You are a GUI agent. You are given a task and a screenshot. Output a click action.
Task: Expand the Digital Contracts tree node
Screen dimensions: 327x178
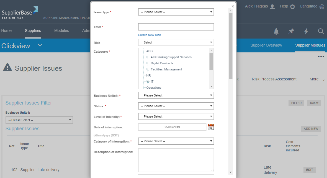click(148, 63)
